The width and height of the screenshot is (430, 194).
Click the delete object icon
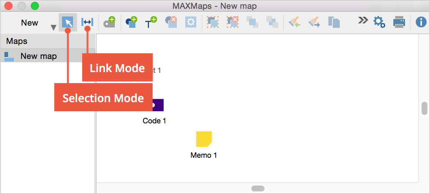(x=171, y=22)
